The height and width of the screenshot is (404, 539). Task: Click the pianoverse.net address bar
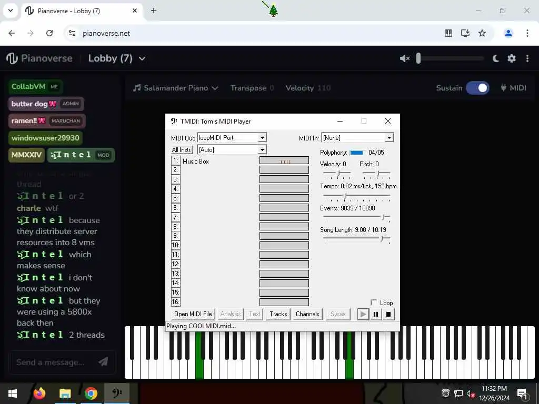254,33
